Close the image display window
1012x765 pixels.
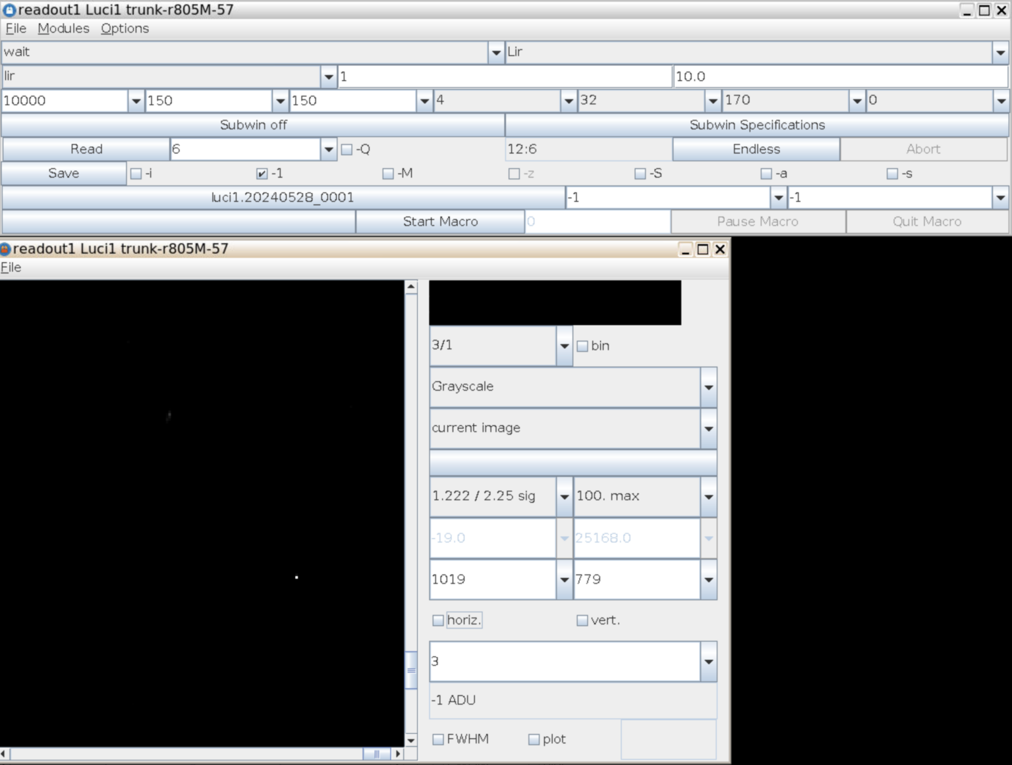[x=720, y=250]
